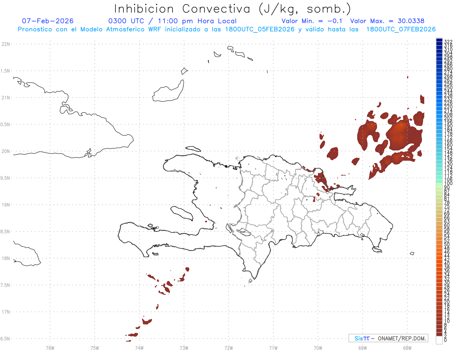
Task: Click the '8.5N' latitude label
Action: tap(5, 232)
